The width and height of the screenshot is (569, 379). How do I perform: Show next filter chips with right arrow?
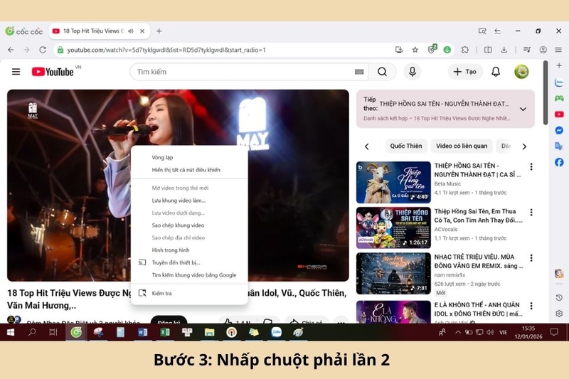tap(524, 146)
